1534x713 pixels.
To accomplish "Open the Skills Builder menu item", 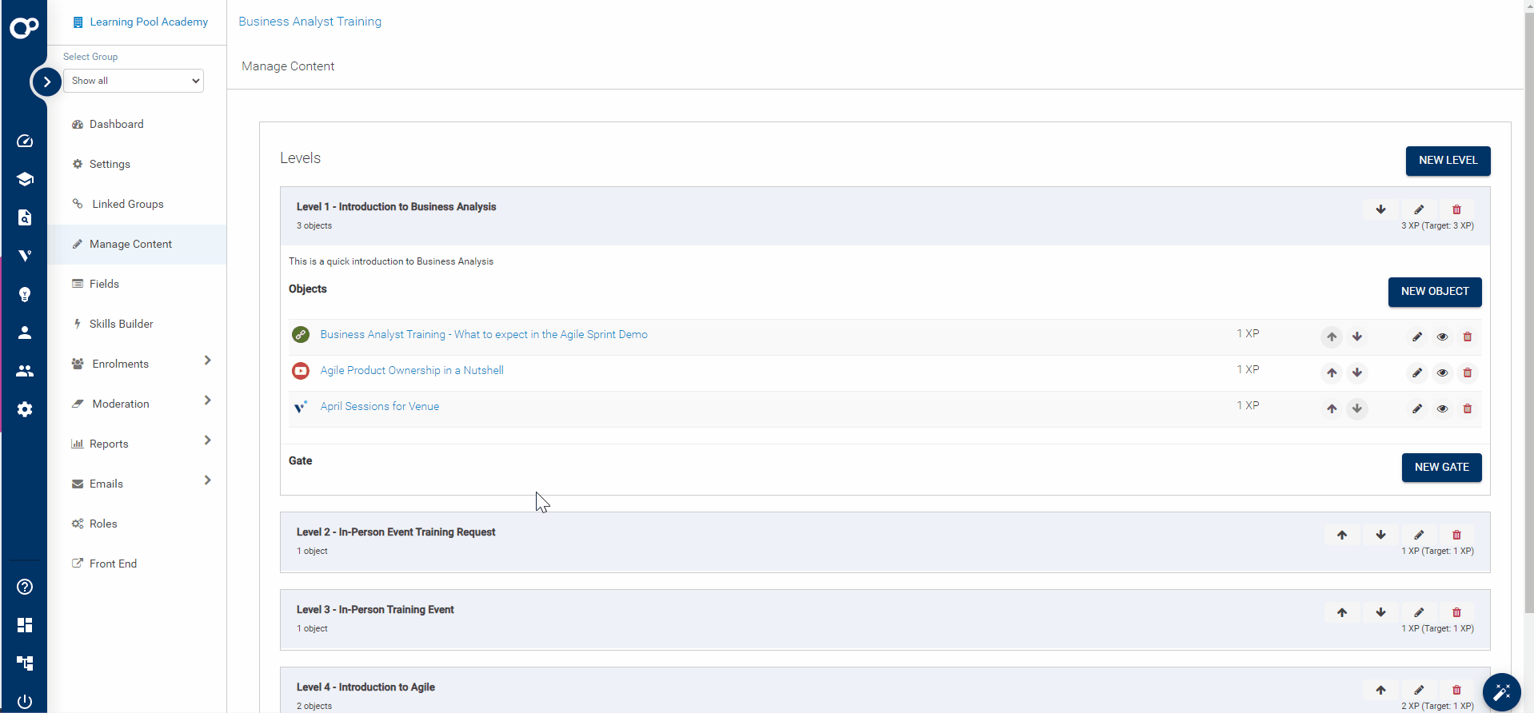I will pyautogui.click(x=121, y=324).
